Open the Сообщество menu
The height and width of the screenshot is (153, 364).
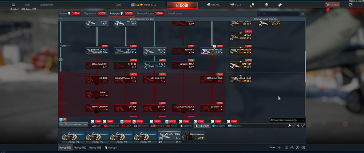pyautogui.click(x=47, y=5)
